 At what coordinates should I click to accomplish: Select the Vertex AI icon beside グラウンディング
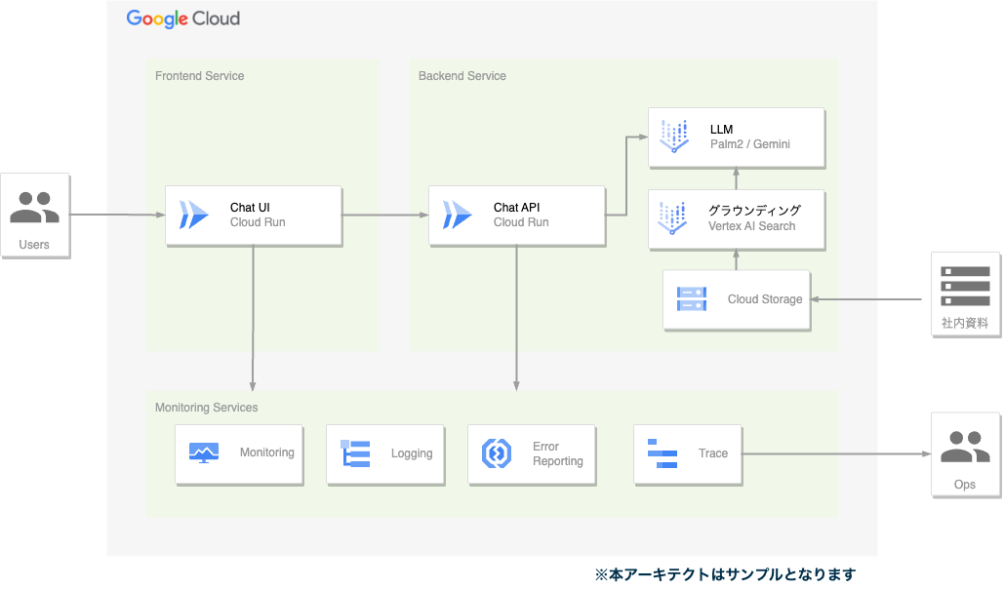(672, 218)
